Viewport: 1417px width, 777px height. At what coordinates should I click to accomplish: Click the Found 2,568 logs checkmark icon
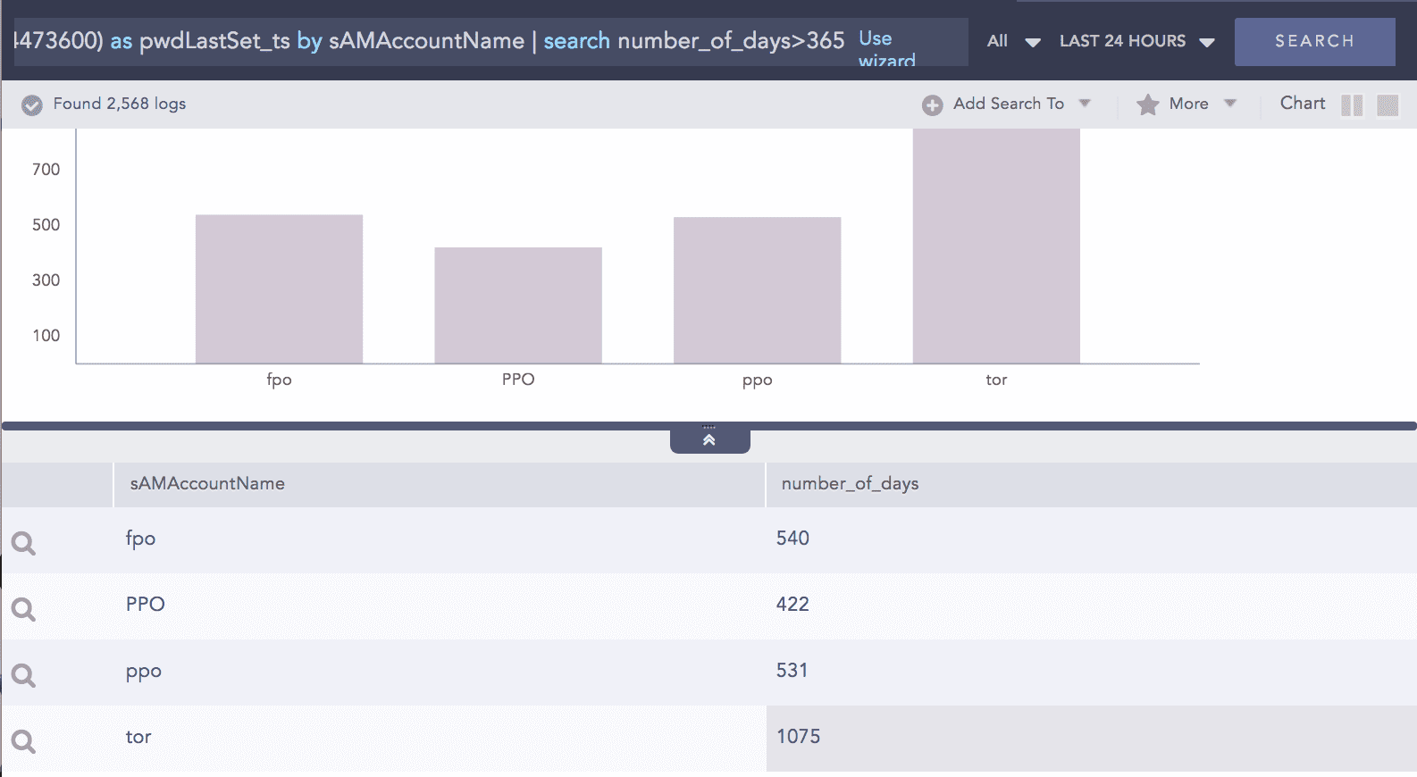31,104
